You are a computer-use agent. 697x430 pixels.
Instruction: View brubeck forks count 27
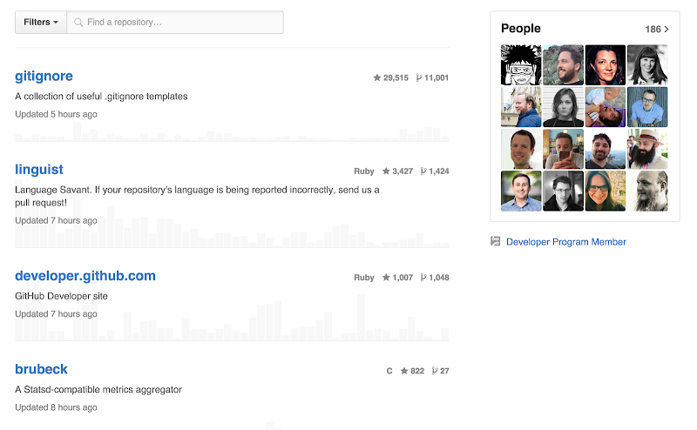pyautogui.click(x=441, y=371)
